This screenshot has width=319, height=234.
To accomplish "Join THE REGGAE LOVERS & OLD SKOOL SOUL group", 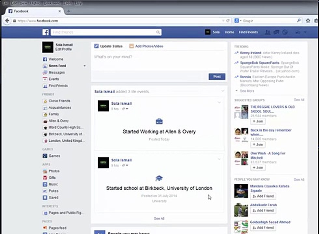I will coord(258,121).
